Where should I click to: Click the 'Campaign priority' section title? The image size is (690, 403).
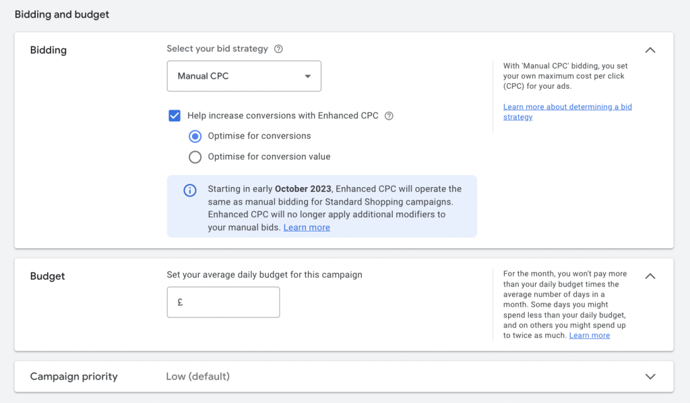point(74,377)
